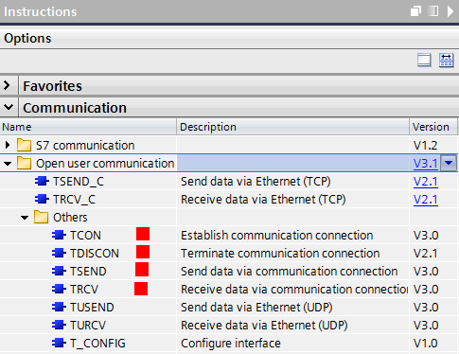
Task: Toggle column headers display icon in Options
Action: [446, 60]
